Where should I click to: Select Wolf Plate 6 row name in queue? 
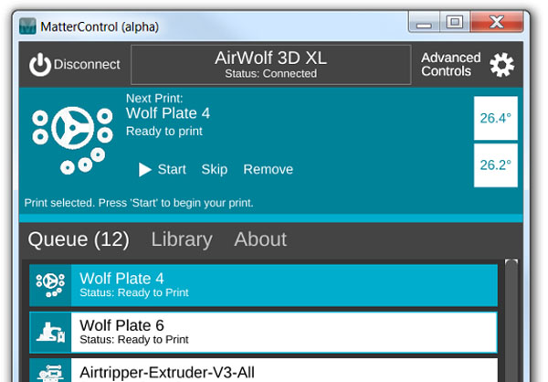coord(121,325)
